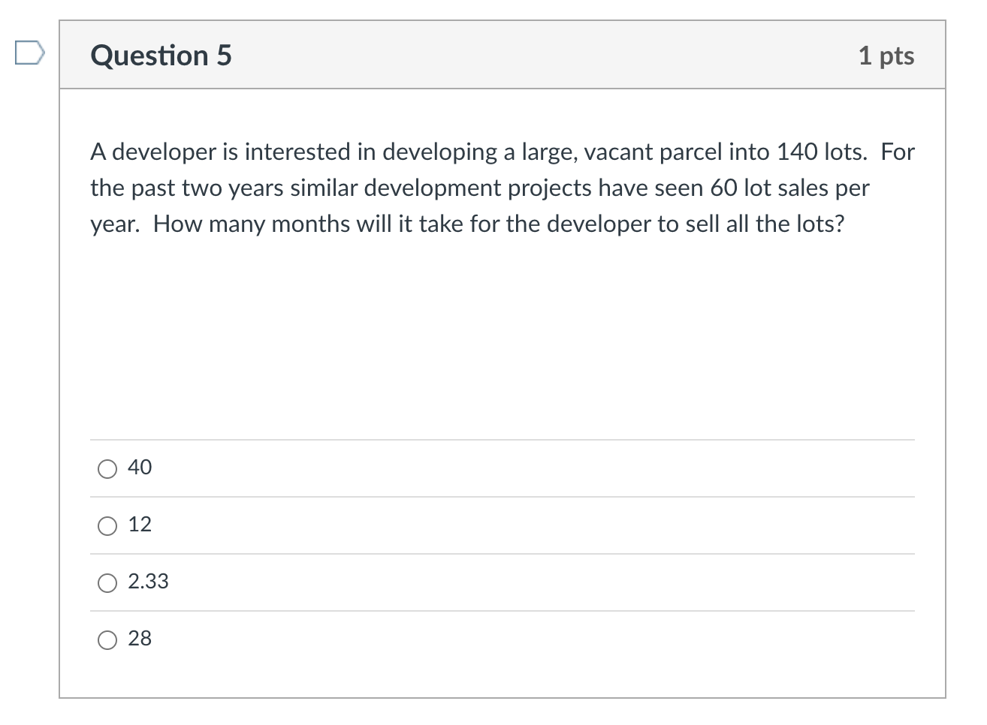This screenshot has width=987, height=725.
Task: Click the empty gray area of the question header bar
Action: tap(541, 56)
